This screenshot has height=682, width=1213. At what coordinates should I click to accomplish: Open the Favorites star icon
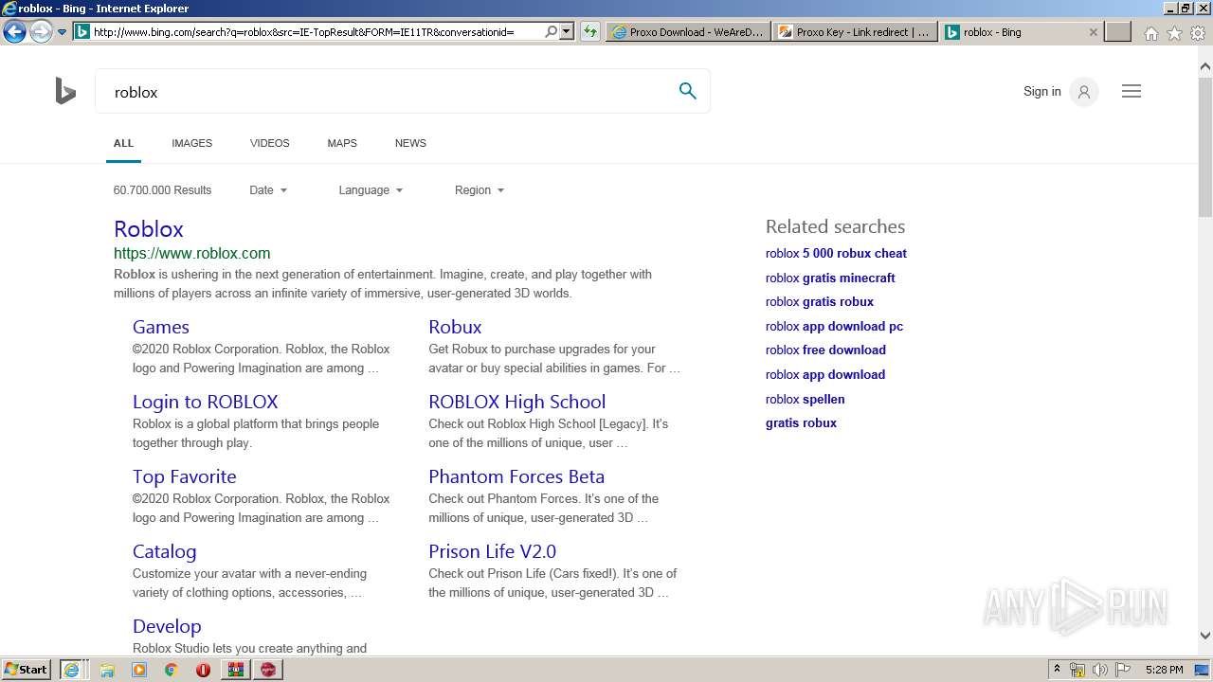(1174, 32)
